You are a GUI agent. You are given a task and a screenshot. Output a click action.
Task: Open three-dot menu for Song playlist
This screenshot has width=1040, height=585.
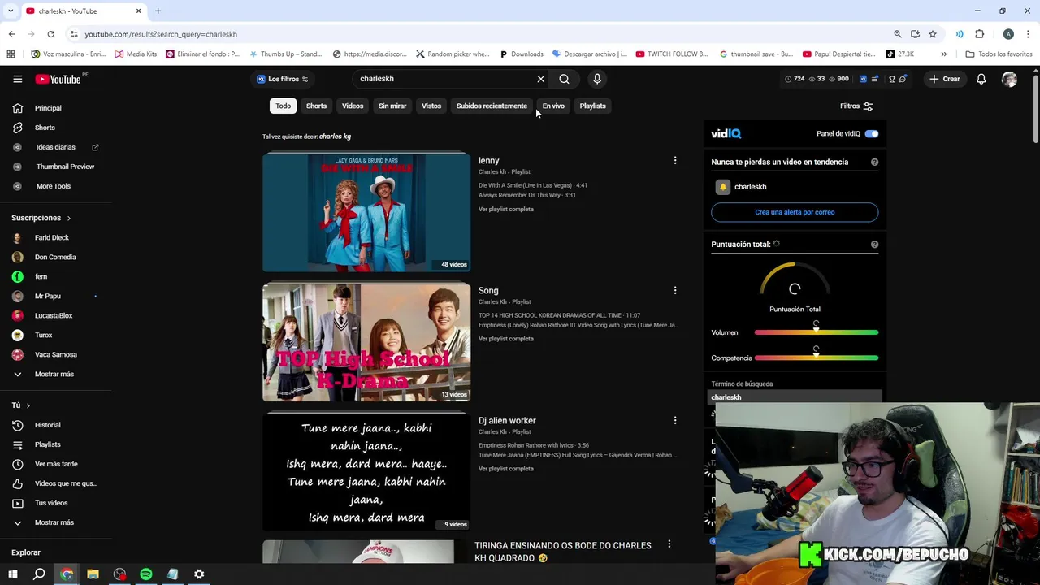coord(674,290)
